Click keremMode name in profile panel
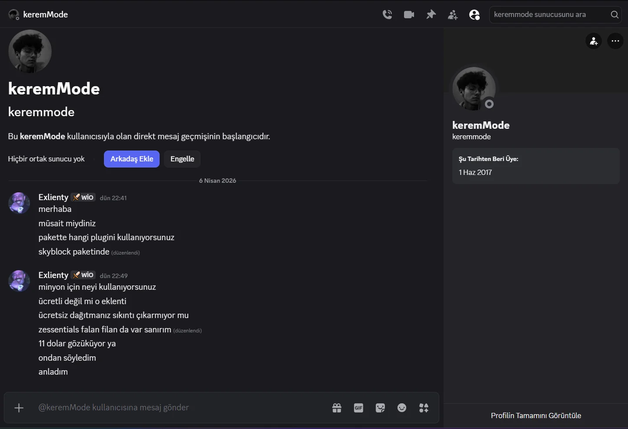628x429 pixels. 481,125
